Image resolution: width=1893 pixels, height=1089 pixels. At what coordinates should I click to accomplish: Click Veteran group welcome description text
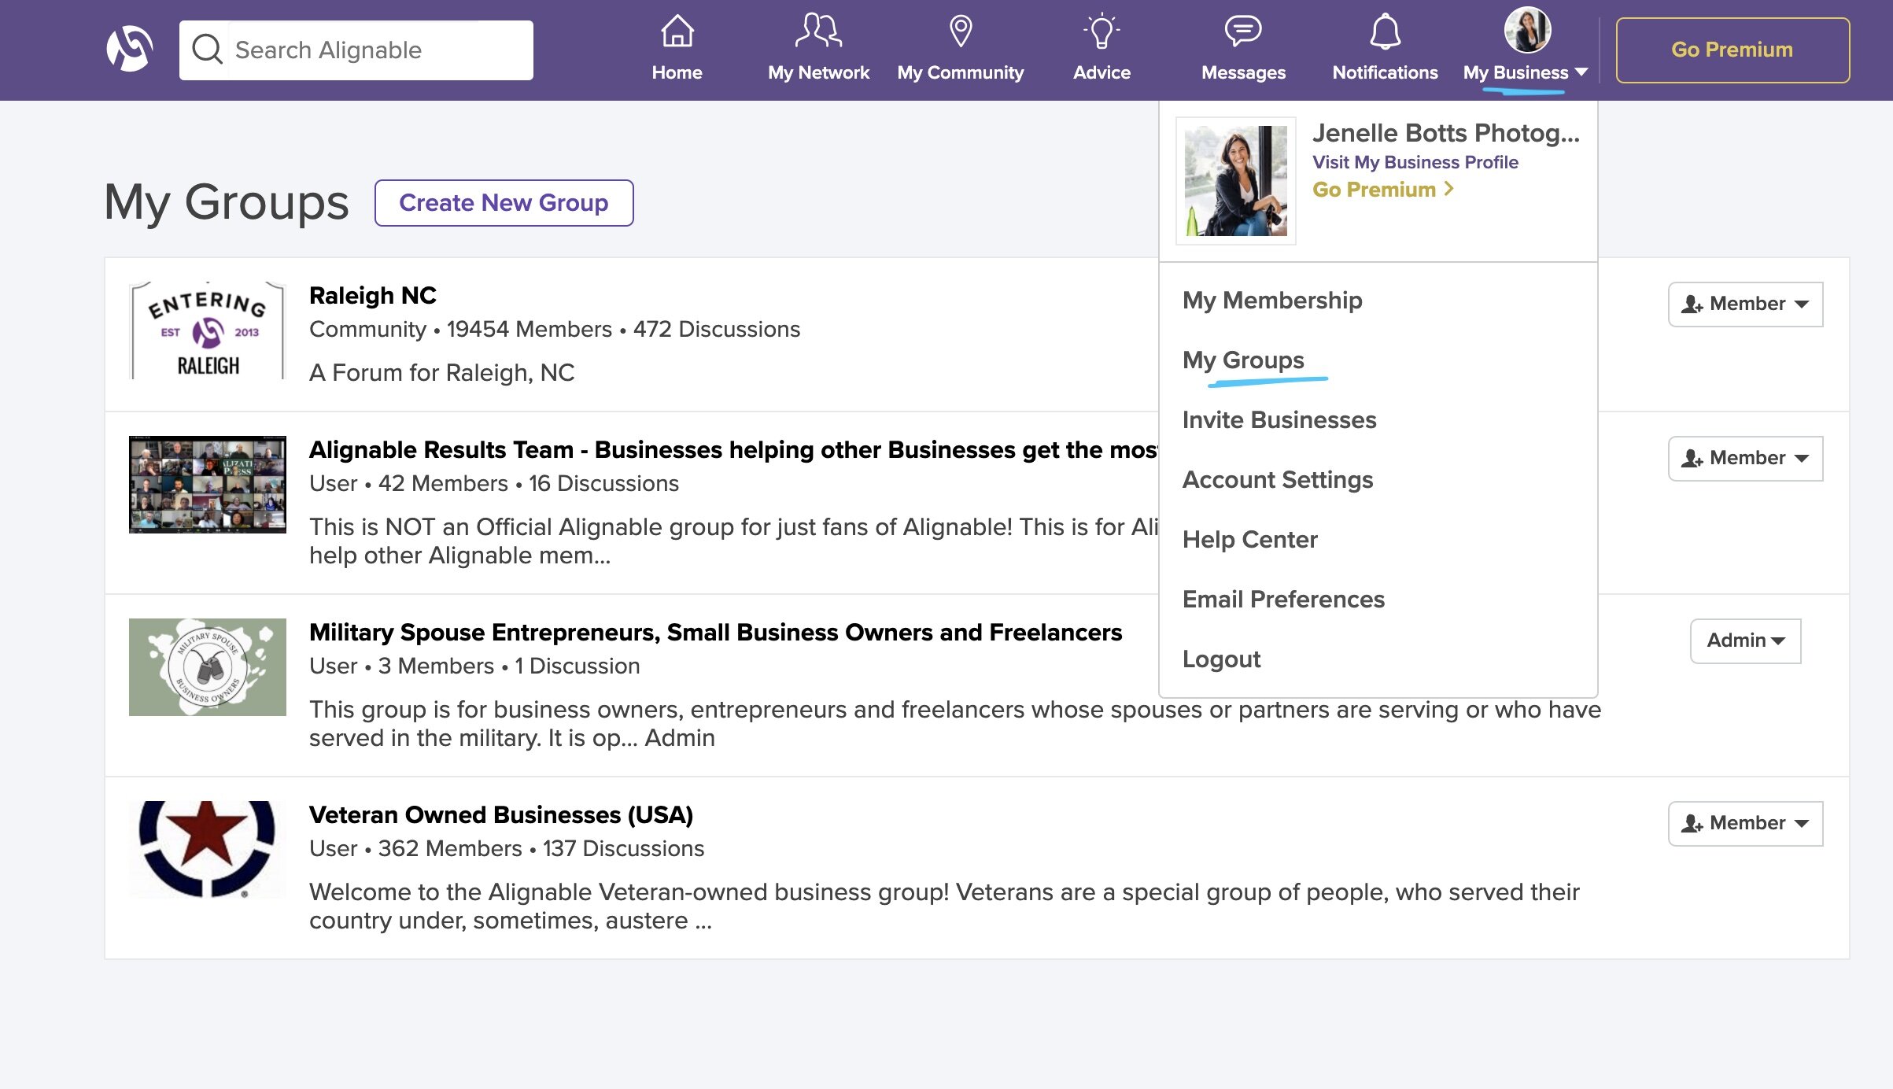(944, 906)
